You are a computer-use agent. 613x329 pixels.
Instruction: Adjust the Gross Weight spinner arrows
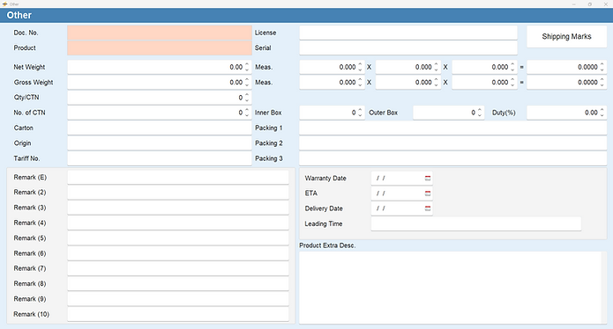247,83
